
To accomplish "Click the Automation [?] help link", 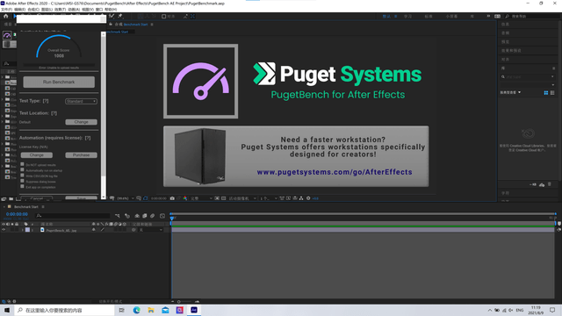I will coord(88,138).
